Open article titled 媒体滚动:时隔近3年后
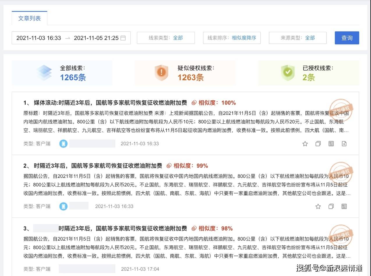The image size is (371, 276). point(110,103)
